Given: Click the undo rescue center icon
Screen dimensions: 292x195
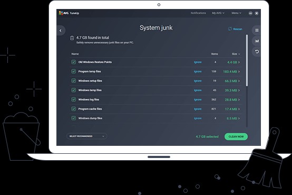Looking at the screenshot, I should click(x=257, y=52).
